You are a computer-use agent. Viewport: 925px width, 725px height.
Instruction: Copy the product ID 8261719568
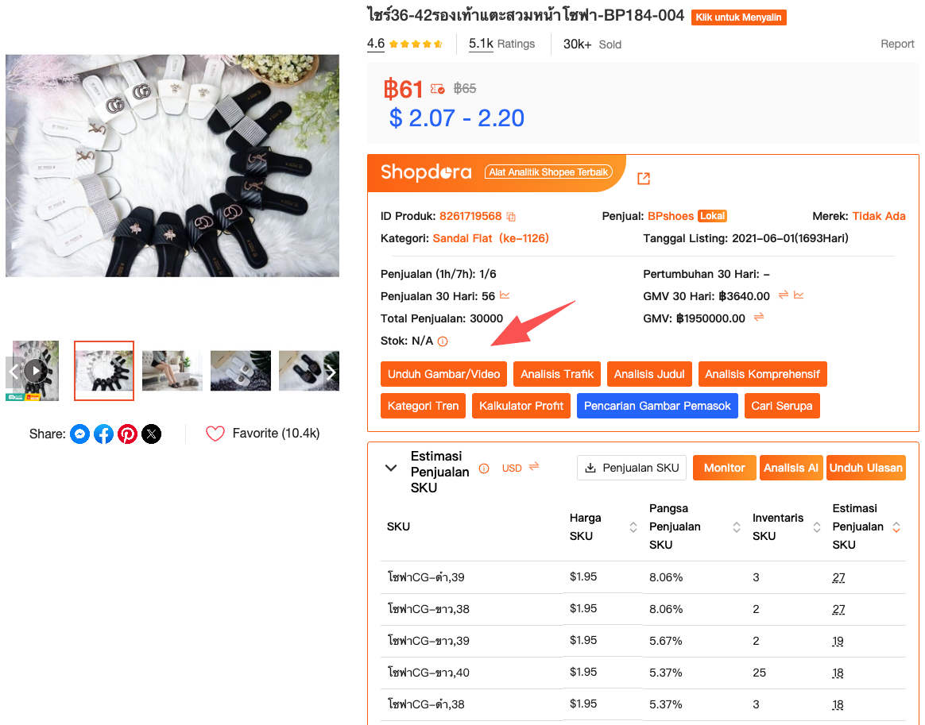coord(512,217)
